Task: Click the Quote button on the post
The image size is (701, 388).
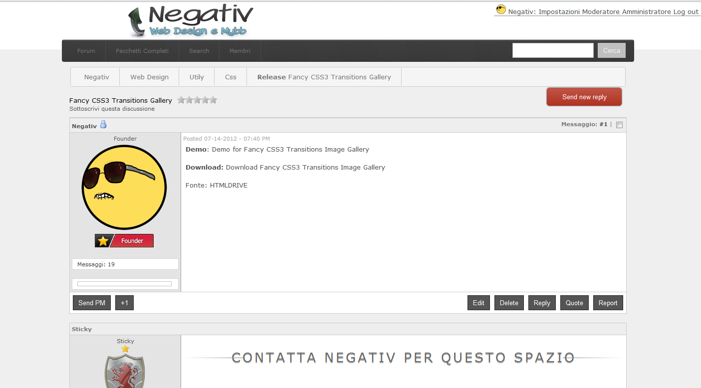Action: point(574,303)
